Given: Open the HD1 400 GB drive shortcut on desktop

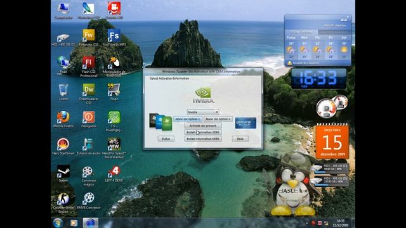Looking at the screenshot, I should tap(63, 39).
